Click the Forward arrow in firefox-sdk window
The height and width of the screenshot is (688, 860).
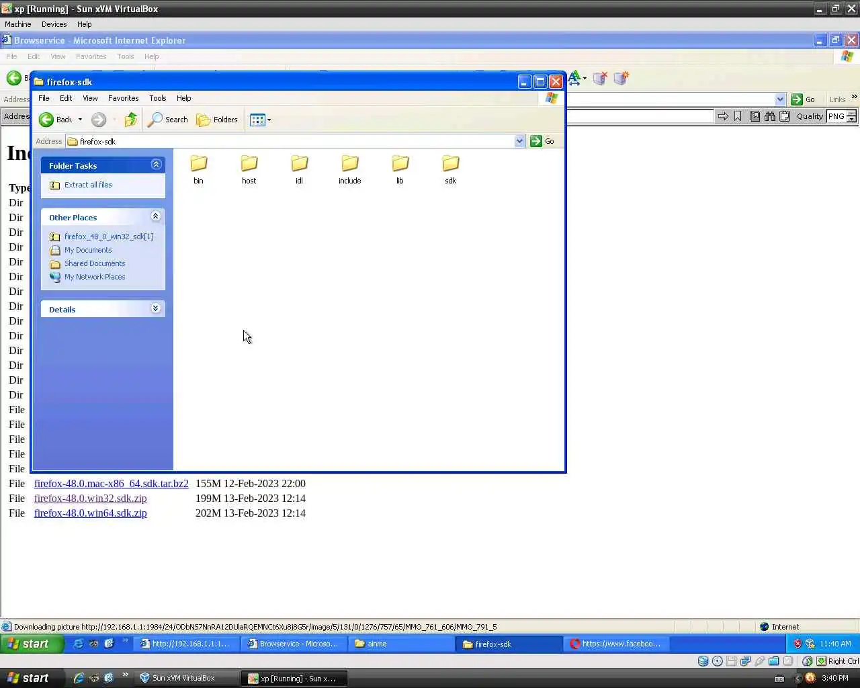pyautogui.click(x=99, y=120)
